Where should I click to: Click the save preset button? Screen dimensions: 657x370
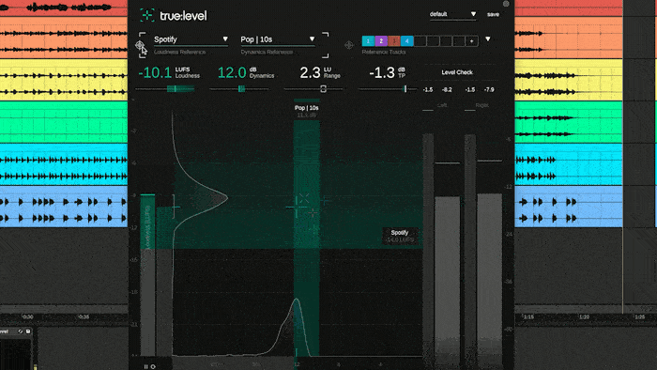(493, 14)
